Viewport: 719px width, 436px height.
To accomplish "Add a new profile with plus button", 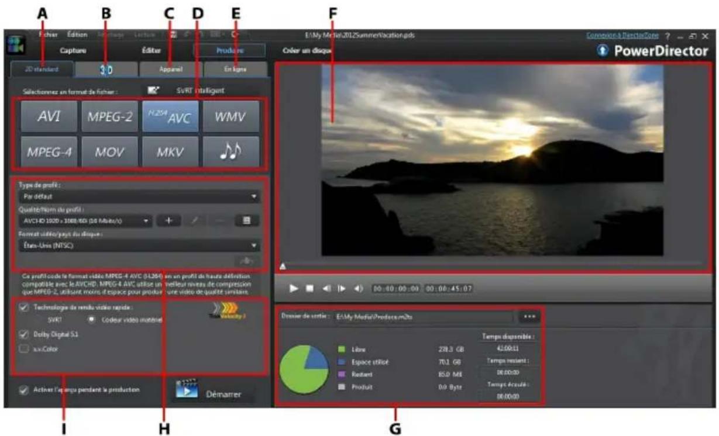I will point(168,222).
